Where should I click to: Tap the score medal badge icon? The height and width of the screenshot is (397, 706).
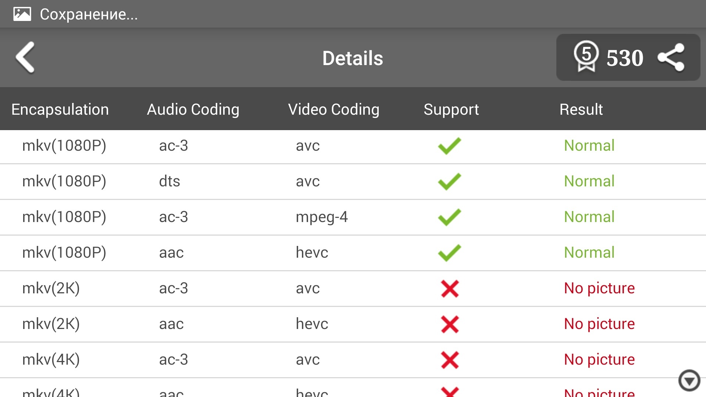586,56
